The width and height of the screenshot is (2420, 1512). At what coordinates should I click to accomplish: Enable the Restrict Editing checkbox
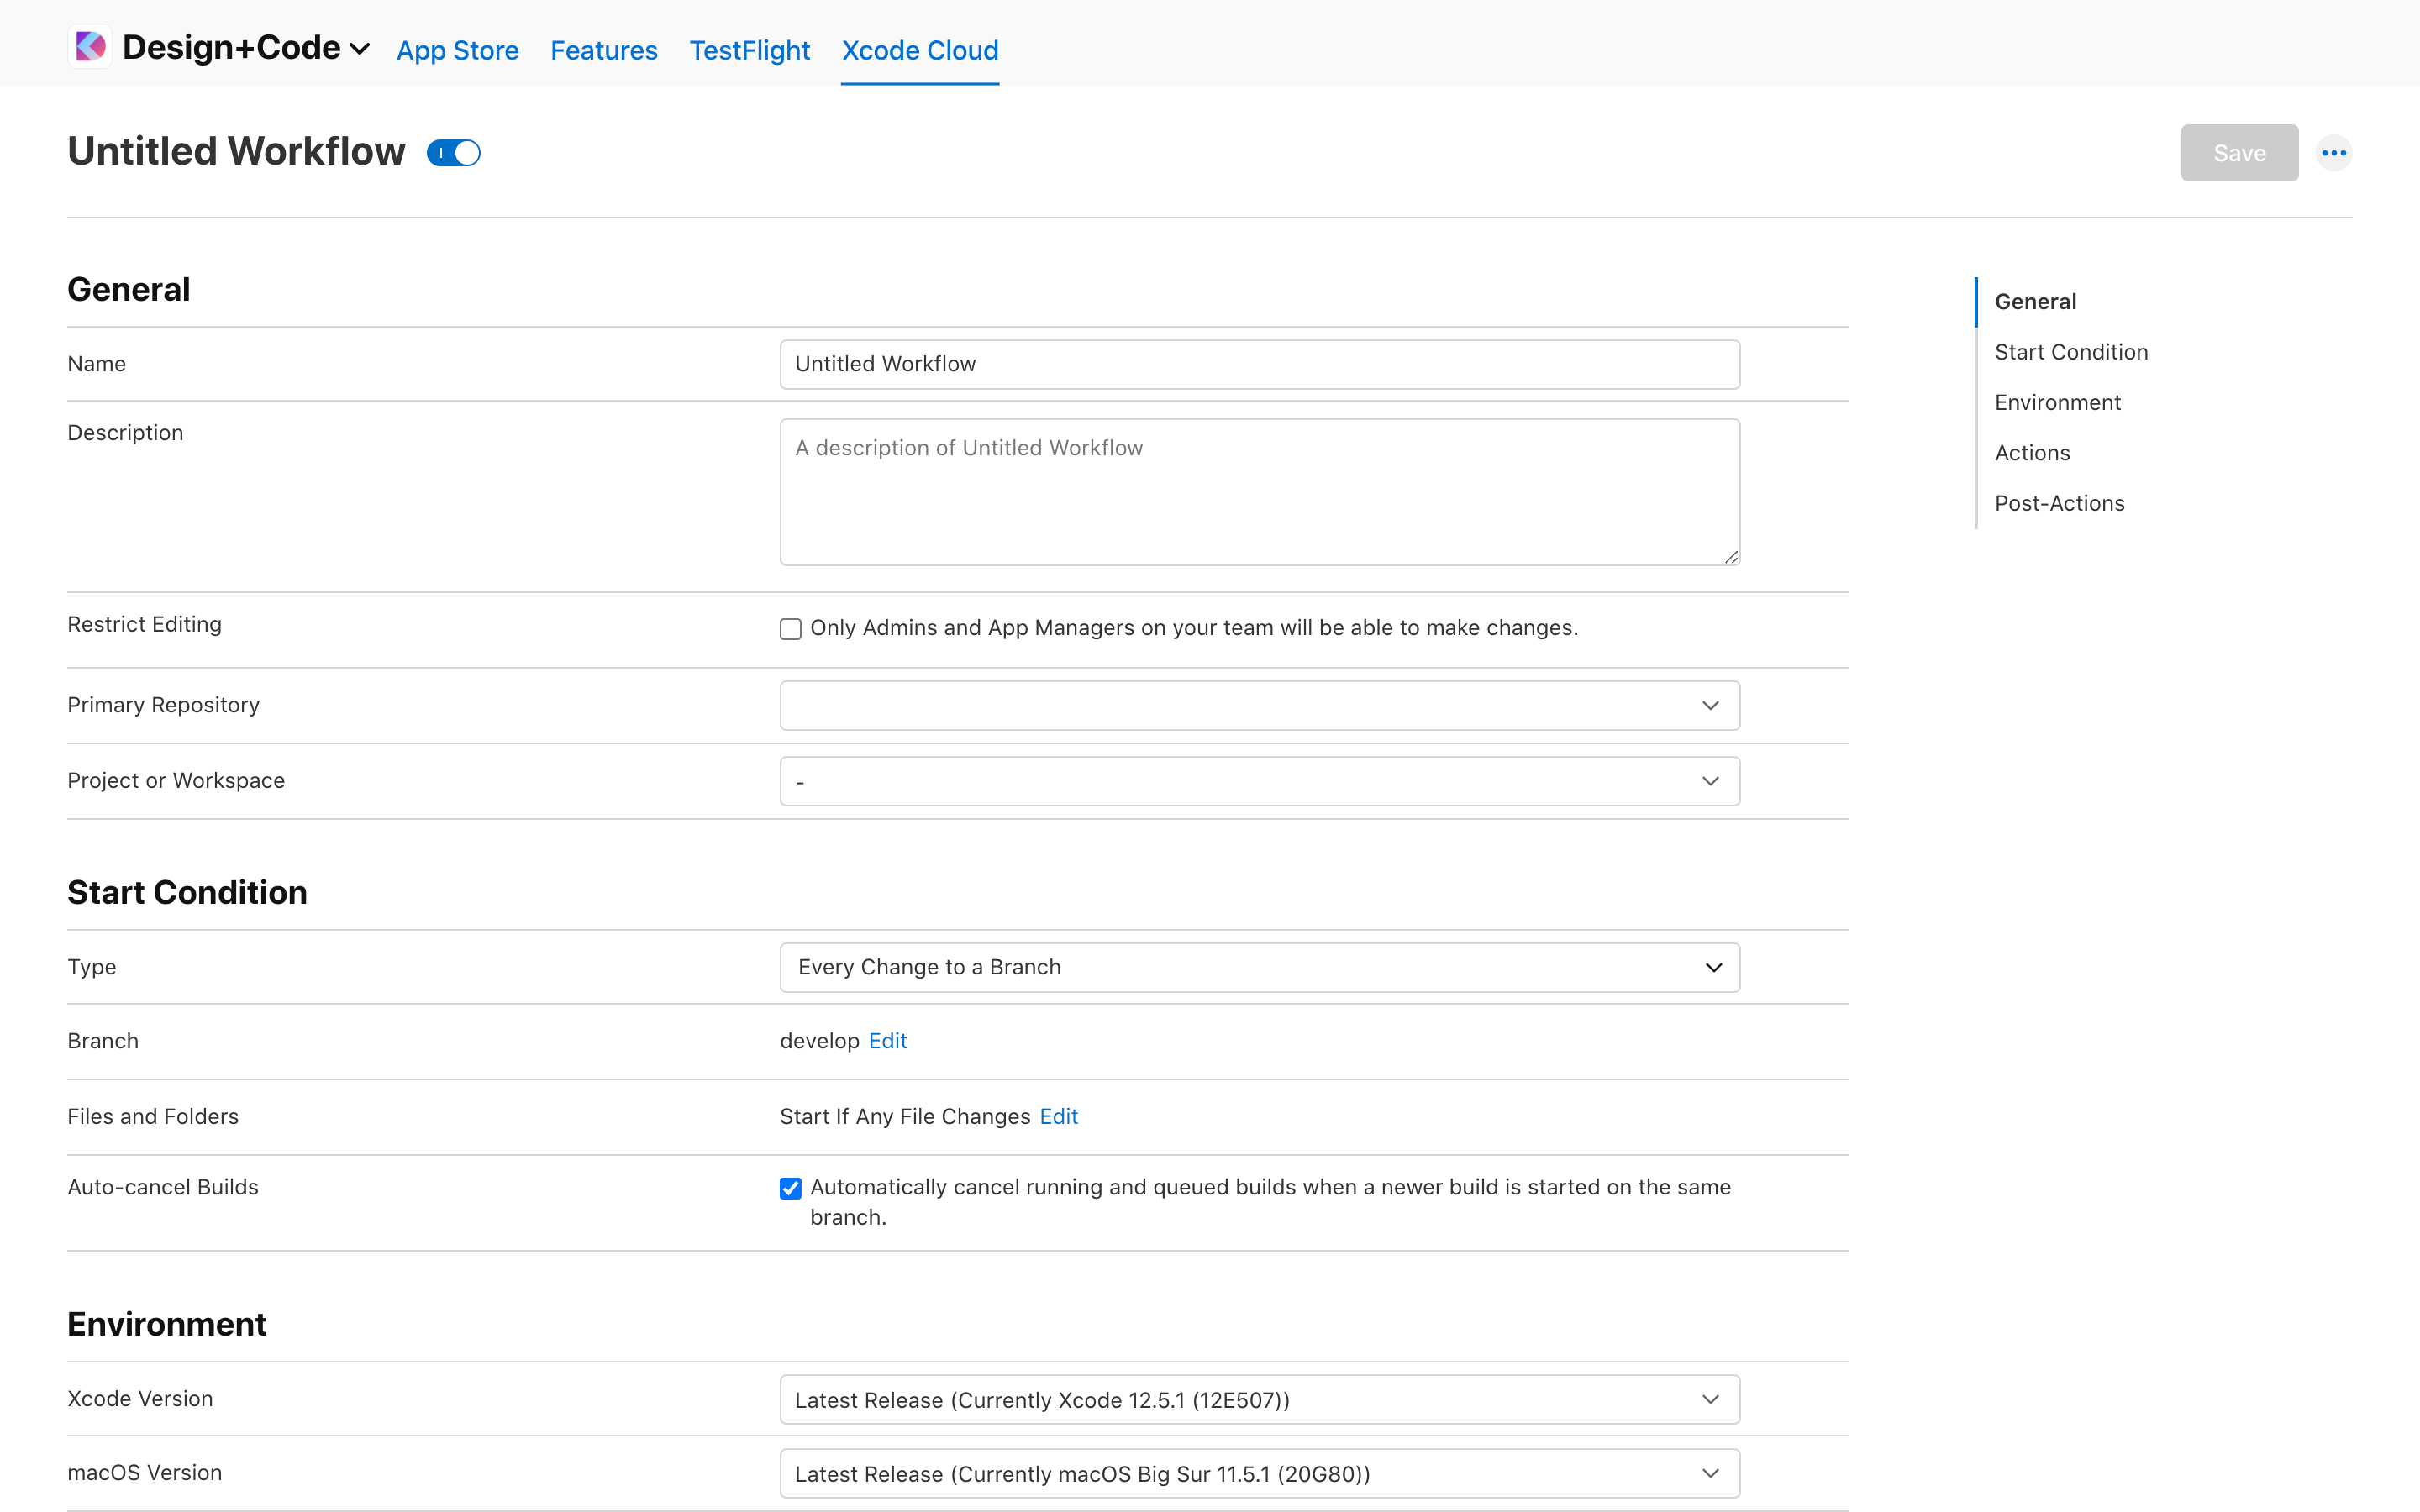(x=790, y=628)
